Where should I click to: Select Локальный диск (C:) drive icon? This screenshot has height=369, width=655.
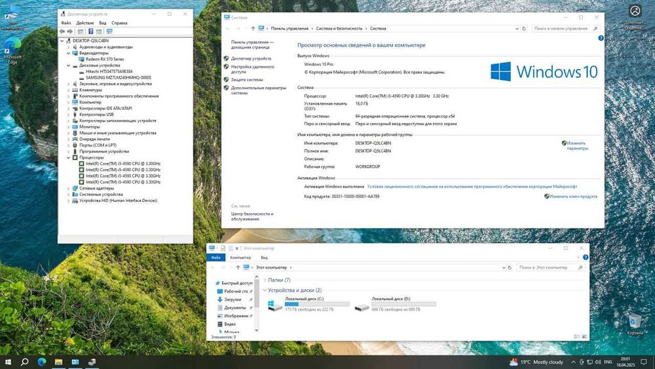click(275, 305)
